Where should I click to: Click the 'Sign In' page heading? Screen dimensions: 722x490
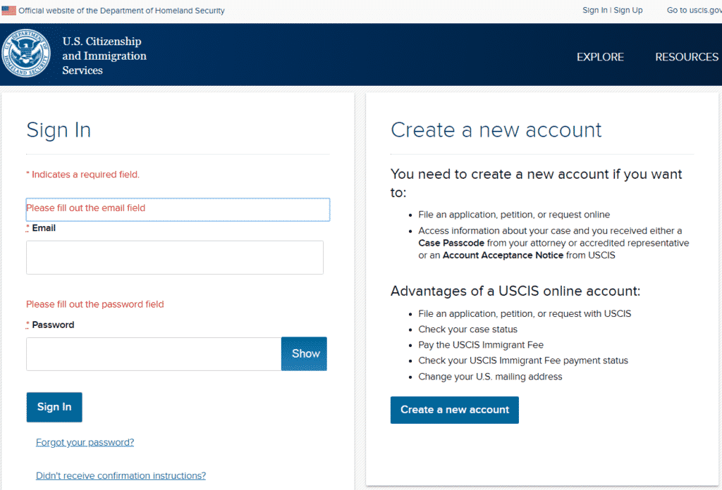pyautogui.click(x=59, y=130)
